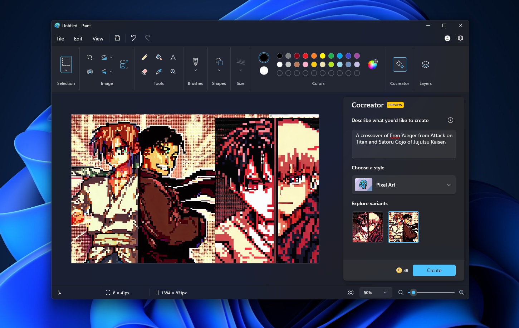Select the Pencil tool
The height and width of the screenshot is (328, 519).
point(145,57)
